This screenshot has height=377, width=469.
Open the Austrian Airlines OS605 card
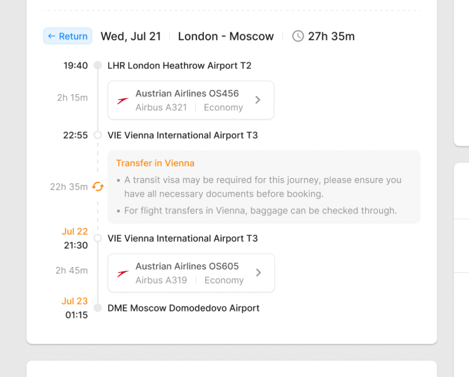(x=191, y=273)
